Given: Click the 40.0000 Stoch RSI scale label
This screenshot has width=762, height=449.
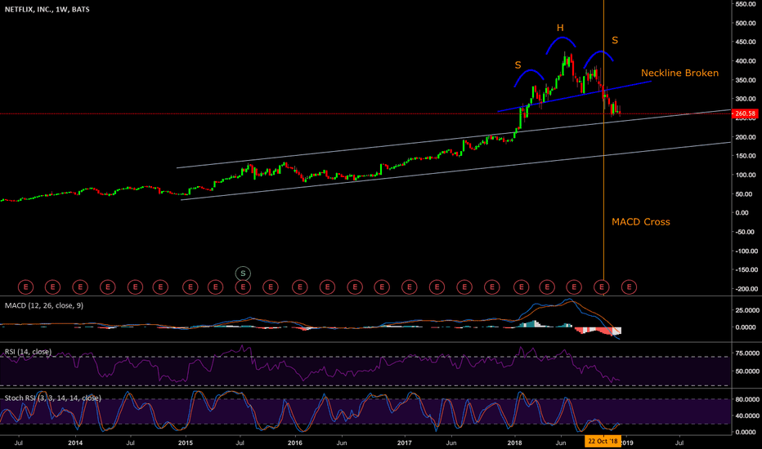Looking at the screenshot, I should pyautogui.click(x=746, y=416).
